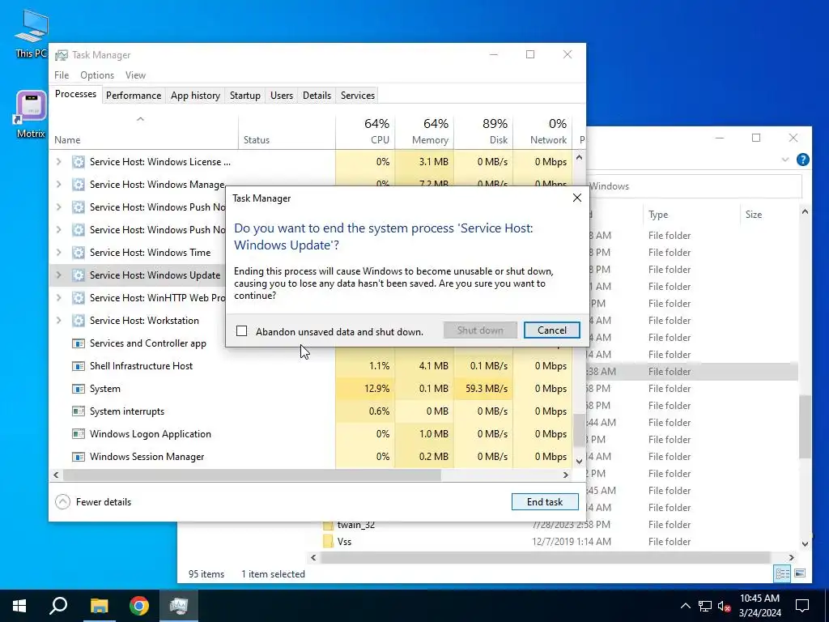Image resolution: width=829 pixels, height=622 pixels.
Task: Click gear icon of Service Host: Windows Update
Action: [79, 275]
